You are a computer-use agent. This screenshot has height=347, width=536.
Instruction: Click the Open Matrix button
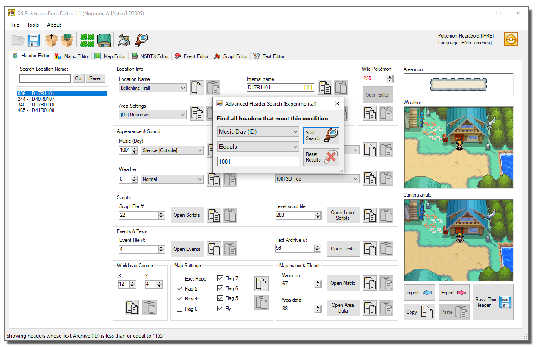343,283
